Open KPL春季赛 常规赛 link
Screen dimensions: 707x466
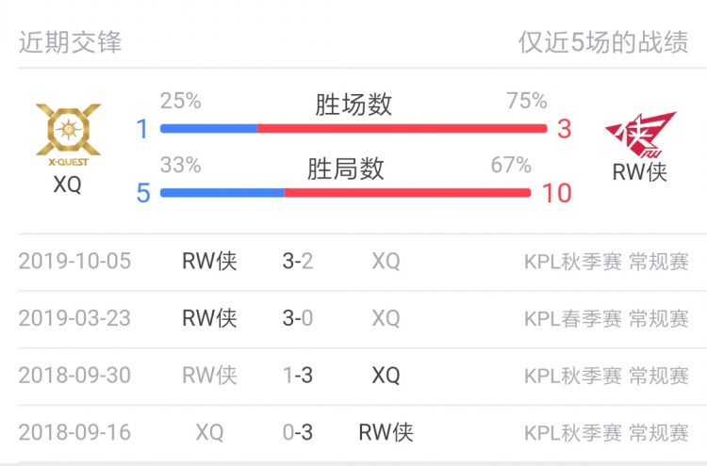606,319
